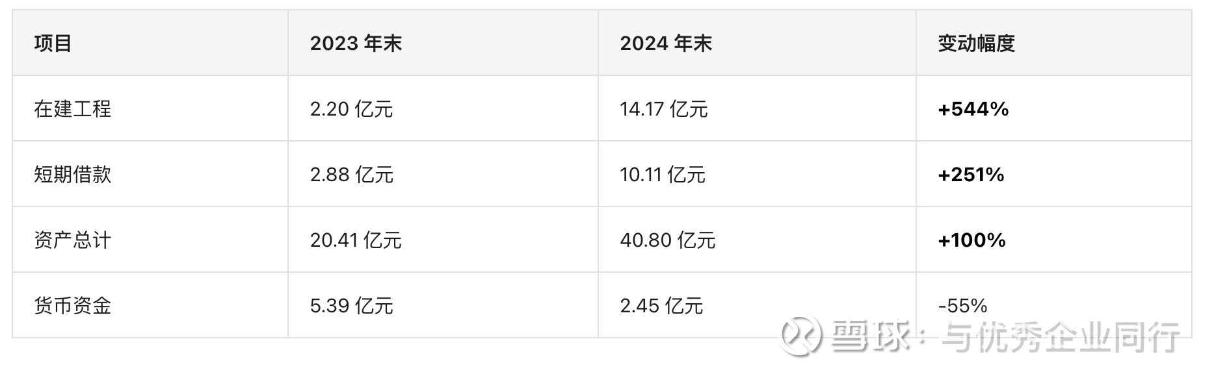Select the 项目 column header

click(53, 44)
